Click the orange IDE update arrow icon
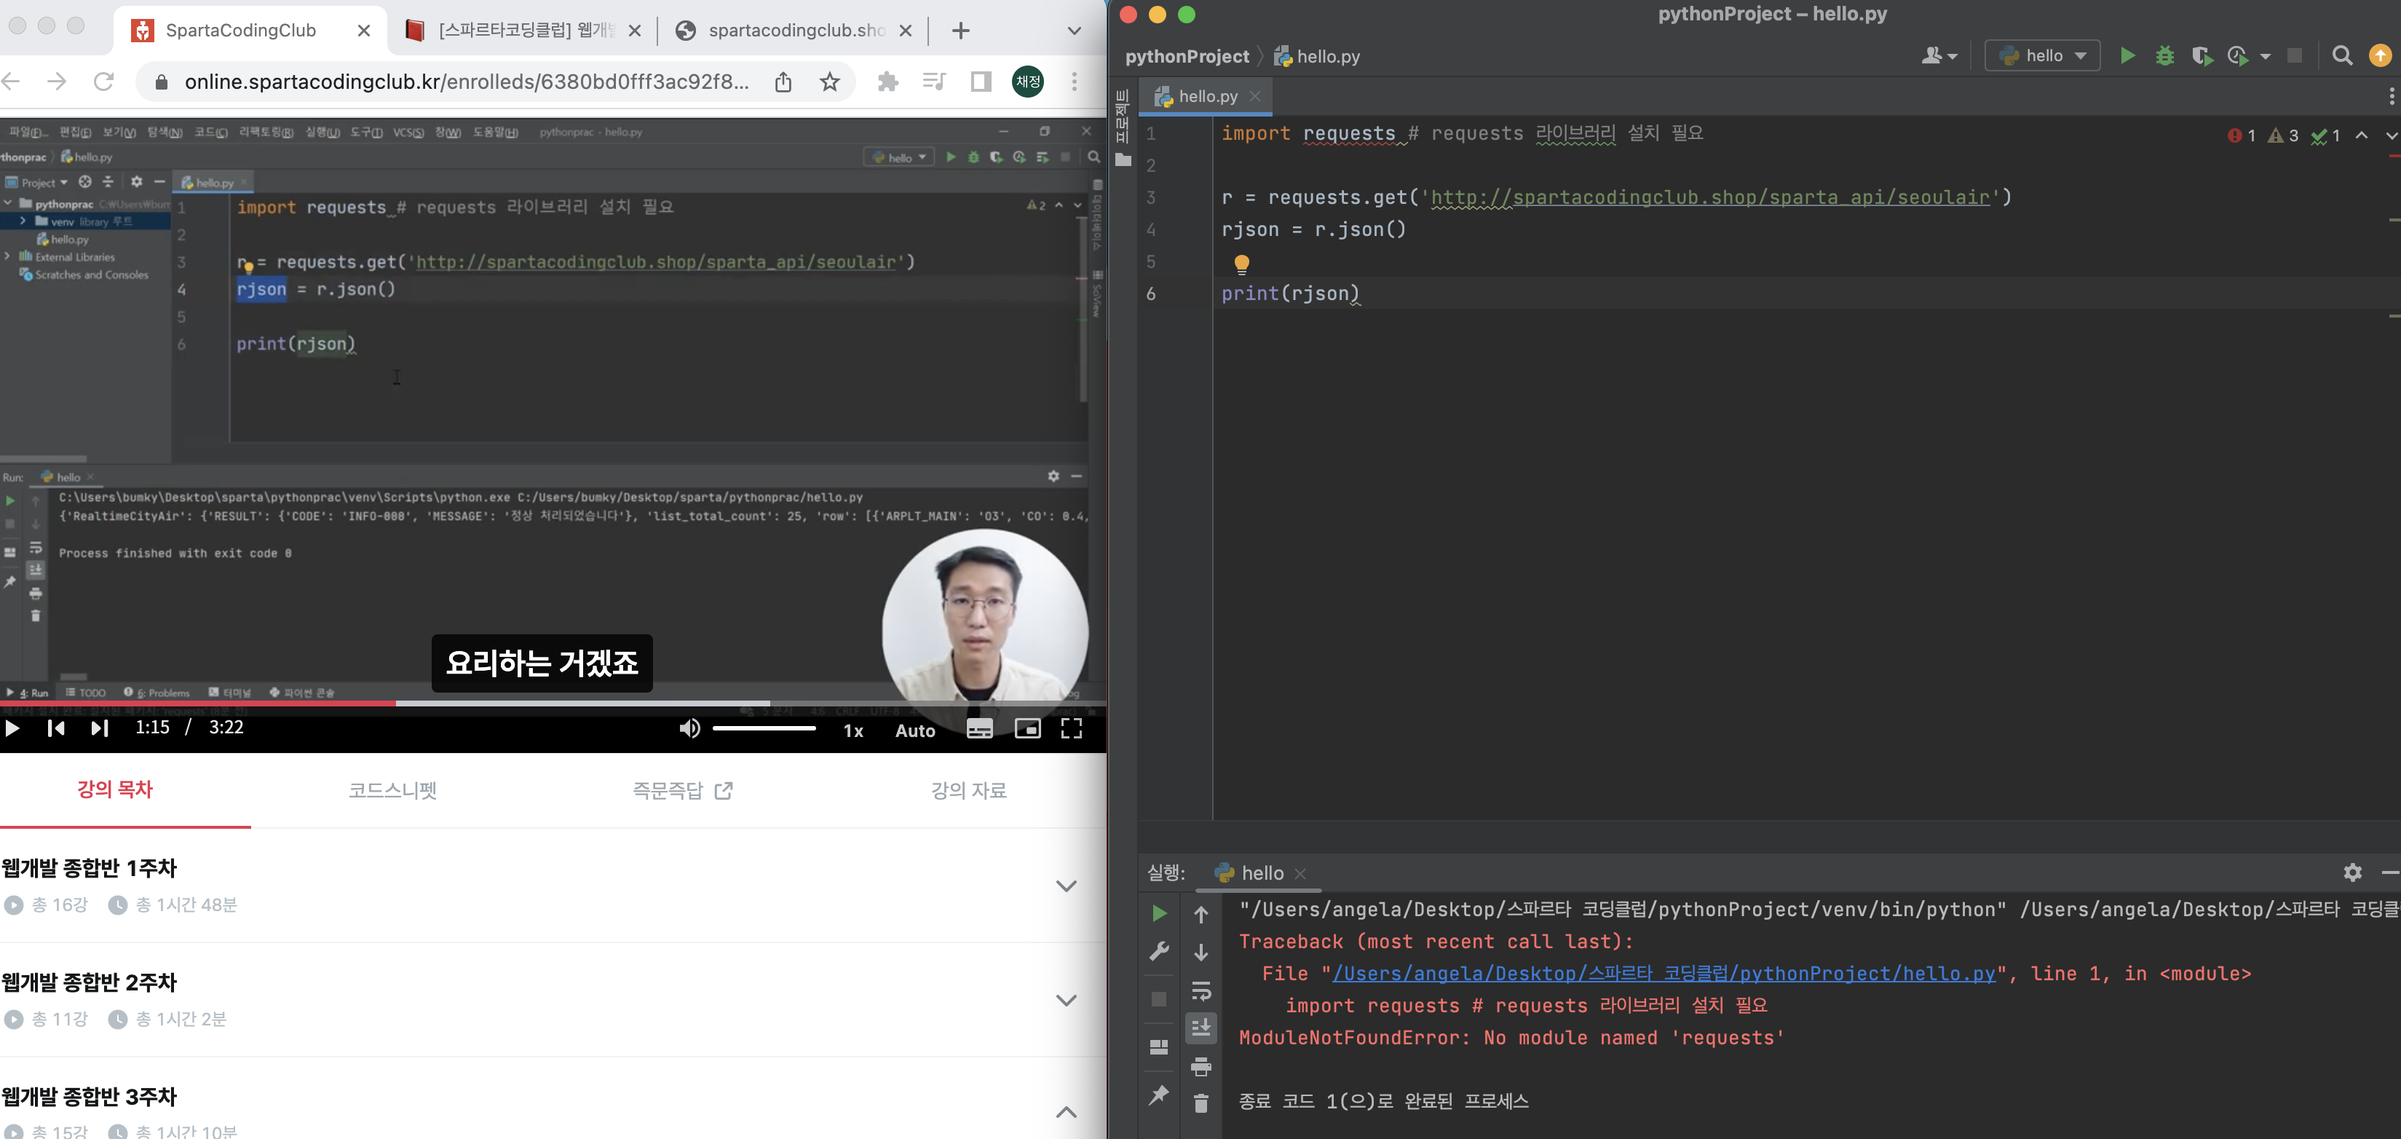2401x1139 pixels. 2381,56
